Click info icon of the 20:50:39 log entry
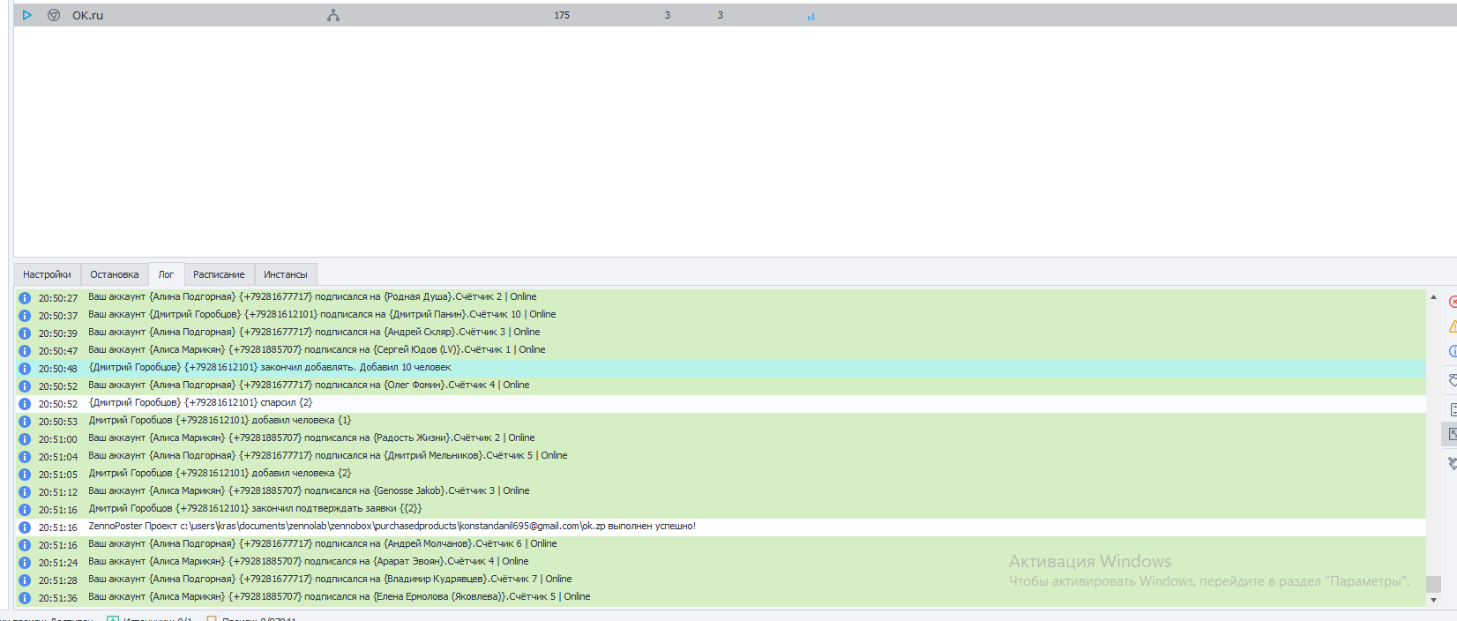 (x=25, y=333)
